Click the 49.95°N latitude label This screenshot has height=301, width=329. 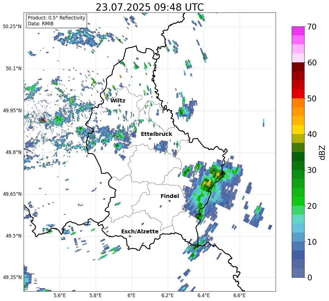click(x=12, y=111)
